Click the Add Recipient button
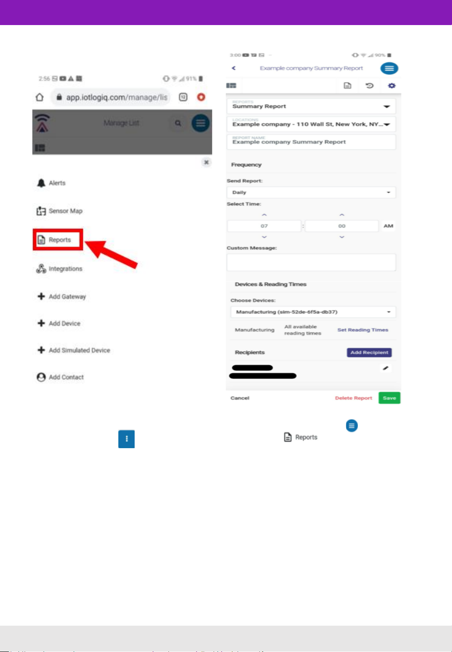The height and width of the screenshot is (652, 452). click(x=369, y=353)
